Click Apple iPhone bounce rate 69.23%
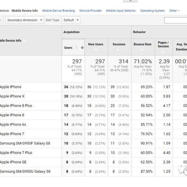 146,87
